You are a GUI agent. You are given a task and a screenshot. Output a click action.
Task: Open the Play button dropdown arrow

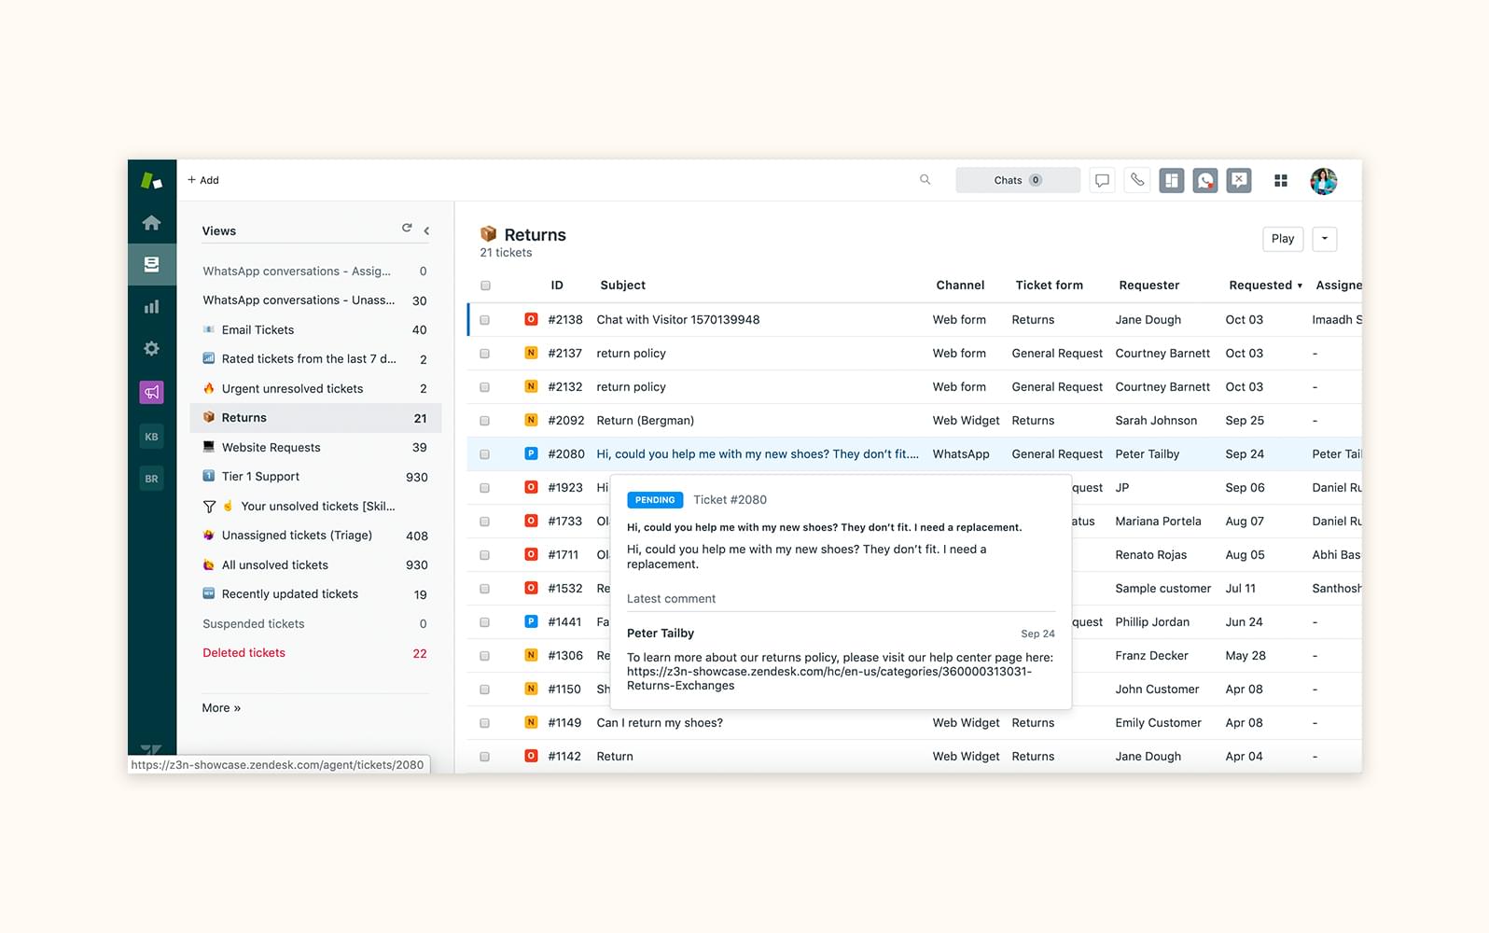[x=1325, y=239]
